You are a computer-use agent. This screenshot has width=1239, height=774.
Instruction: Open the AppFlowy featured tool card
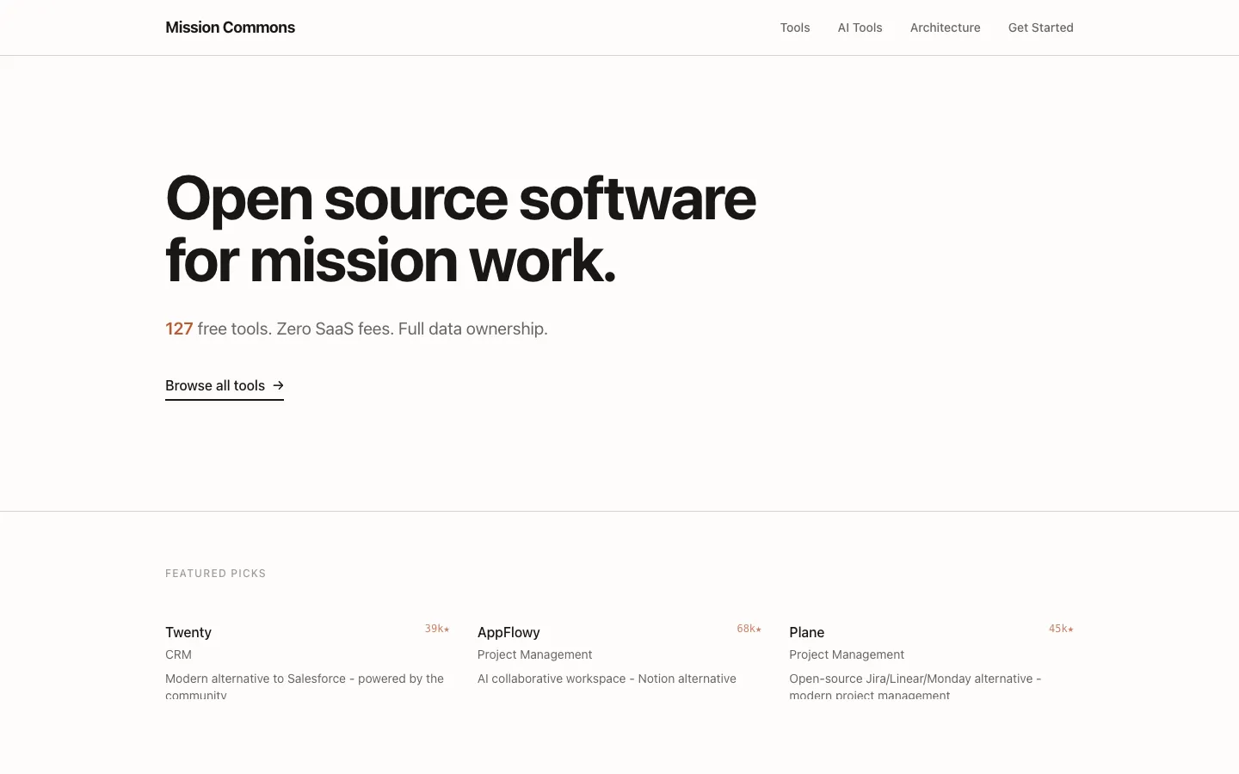tap(509, 632)
